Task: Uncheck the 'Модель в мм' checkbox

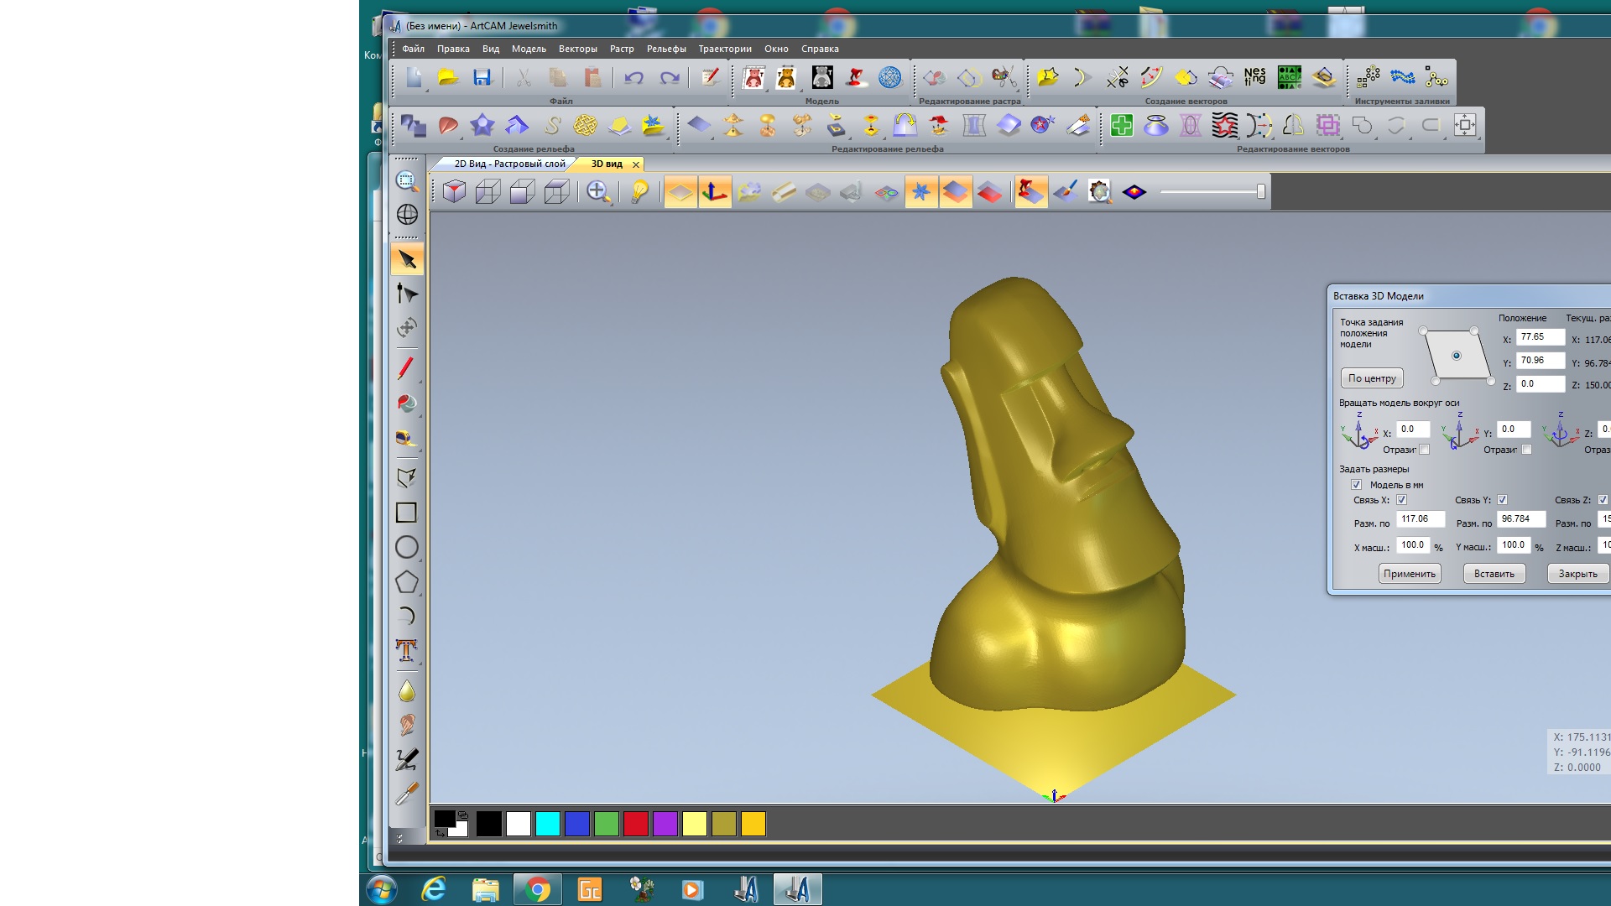Action: coord(1356,485)
